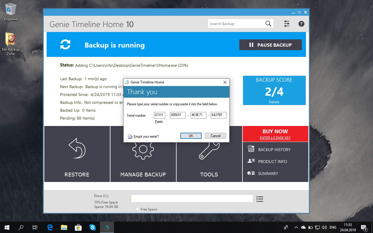Open the Summary pie chart icon
This screenshot has height=233, width=373.
pyautogui.click(x=251, y=173)
